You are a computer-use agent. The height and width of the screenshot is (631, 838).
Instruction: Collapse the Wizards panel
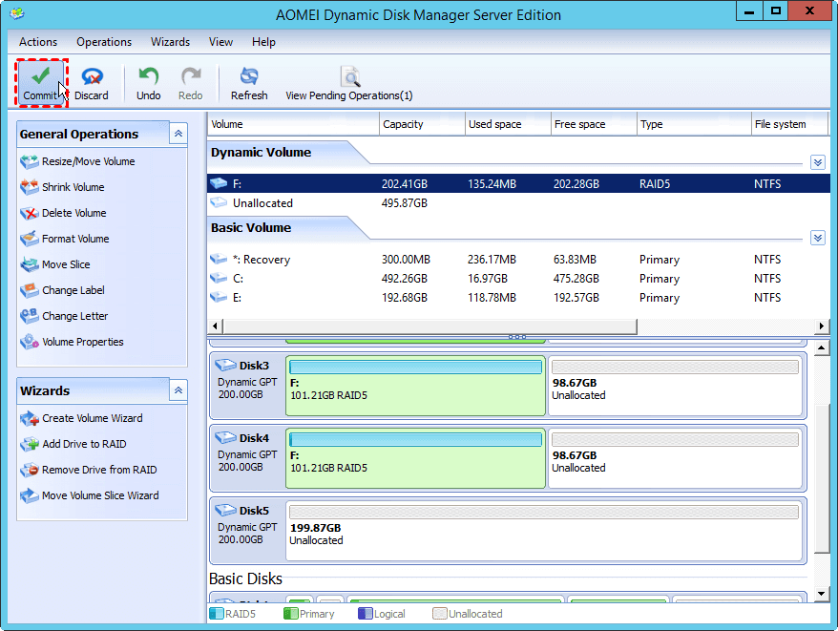[x=178, y=390]
